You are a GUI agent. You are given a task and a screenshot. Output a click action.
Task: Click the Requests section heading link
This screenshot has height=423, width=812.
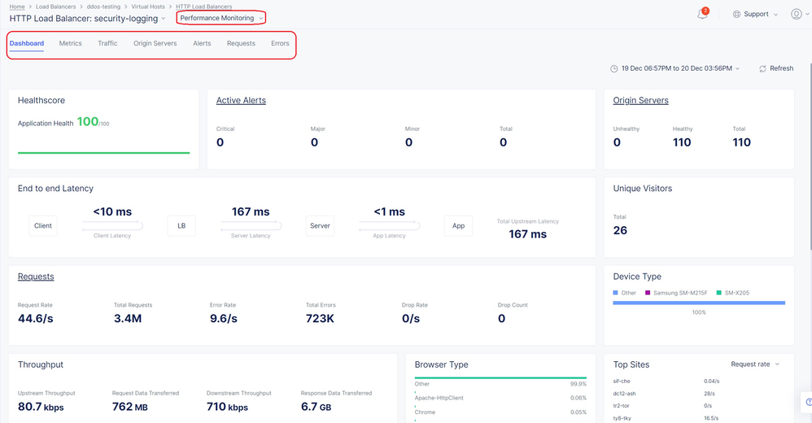click(x=36, y=277)
